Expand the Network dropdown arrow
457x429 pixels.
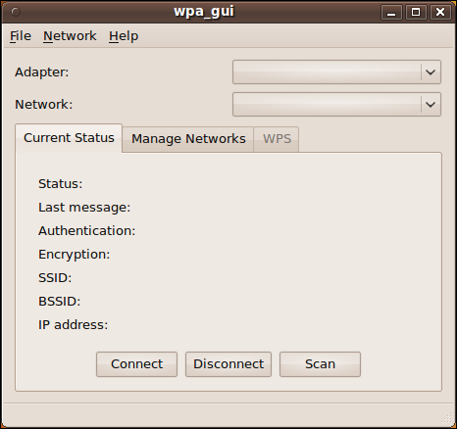[x=431, y=105]
